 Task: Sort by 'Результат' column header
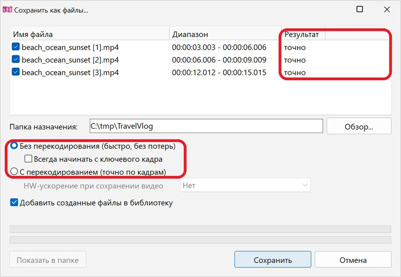303,34
